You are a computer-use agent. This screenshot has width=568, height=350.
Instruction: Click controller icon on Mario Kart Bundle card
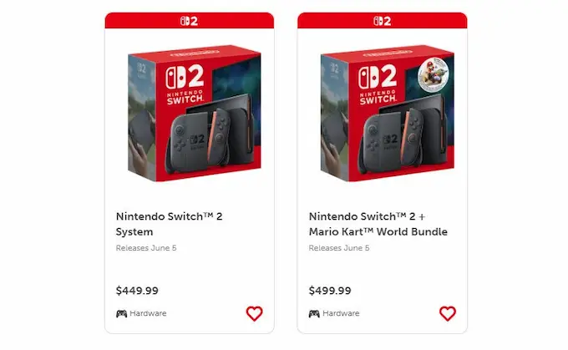314,313
